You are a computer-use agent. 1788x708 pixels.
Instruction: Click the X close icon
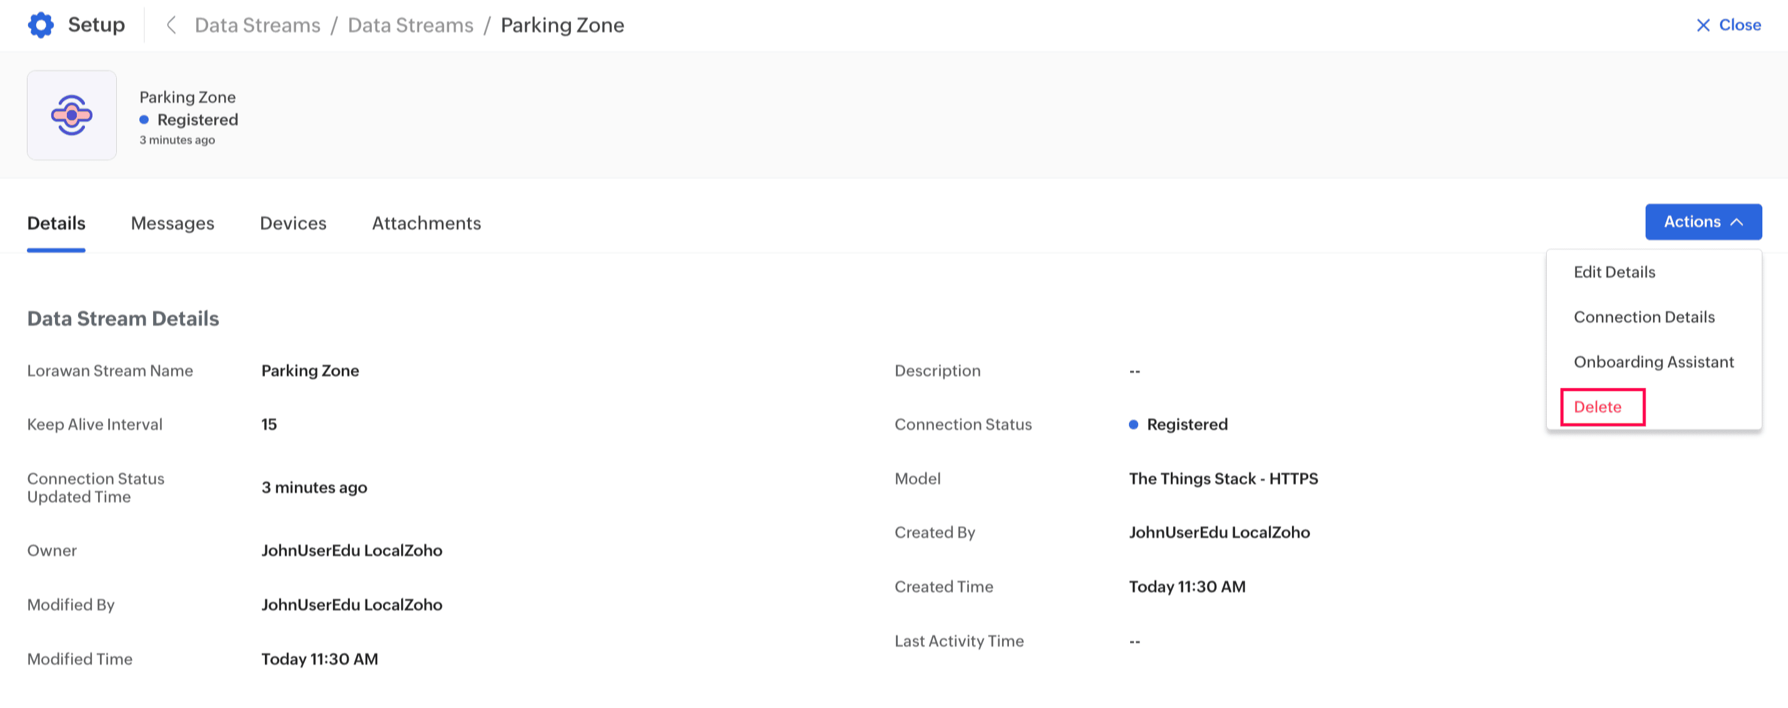pos(1702,25)
